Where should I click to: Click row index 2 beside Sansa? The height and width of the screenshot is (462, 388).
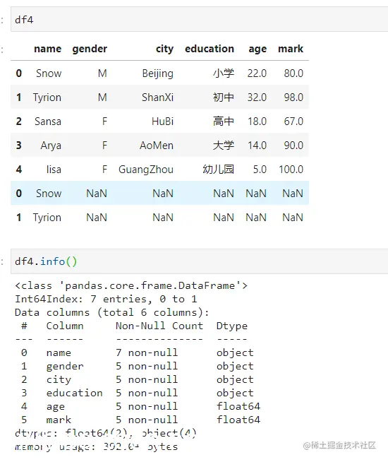pos(19,121)
